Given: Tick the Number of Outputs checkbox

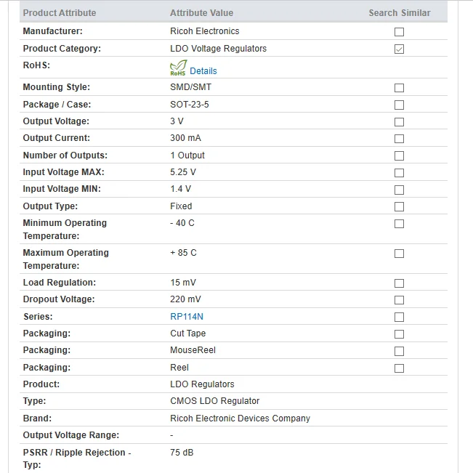Looking at the screenshot, I should [399, 156].
